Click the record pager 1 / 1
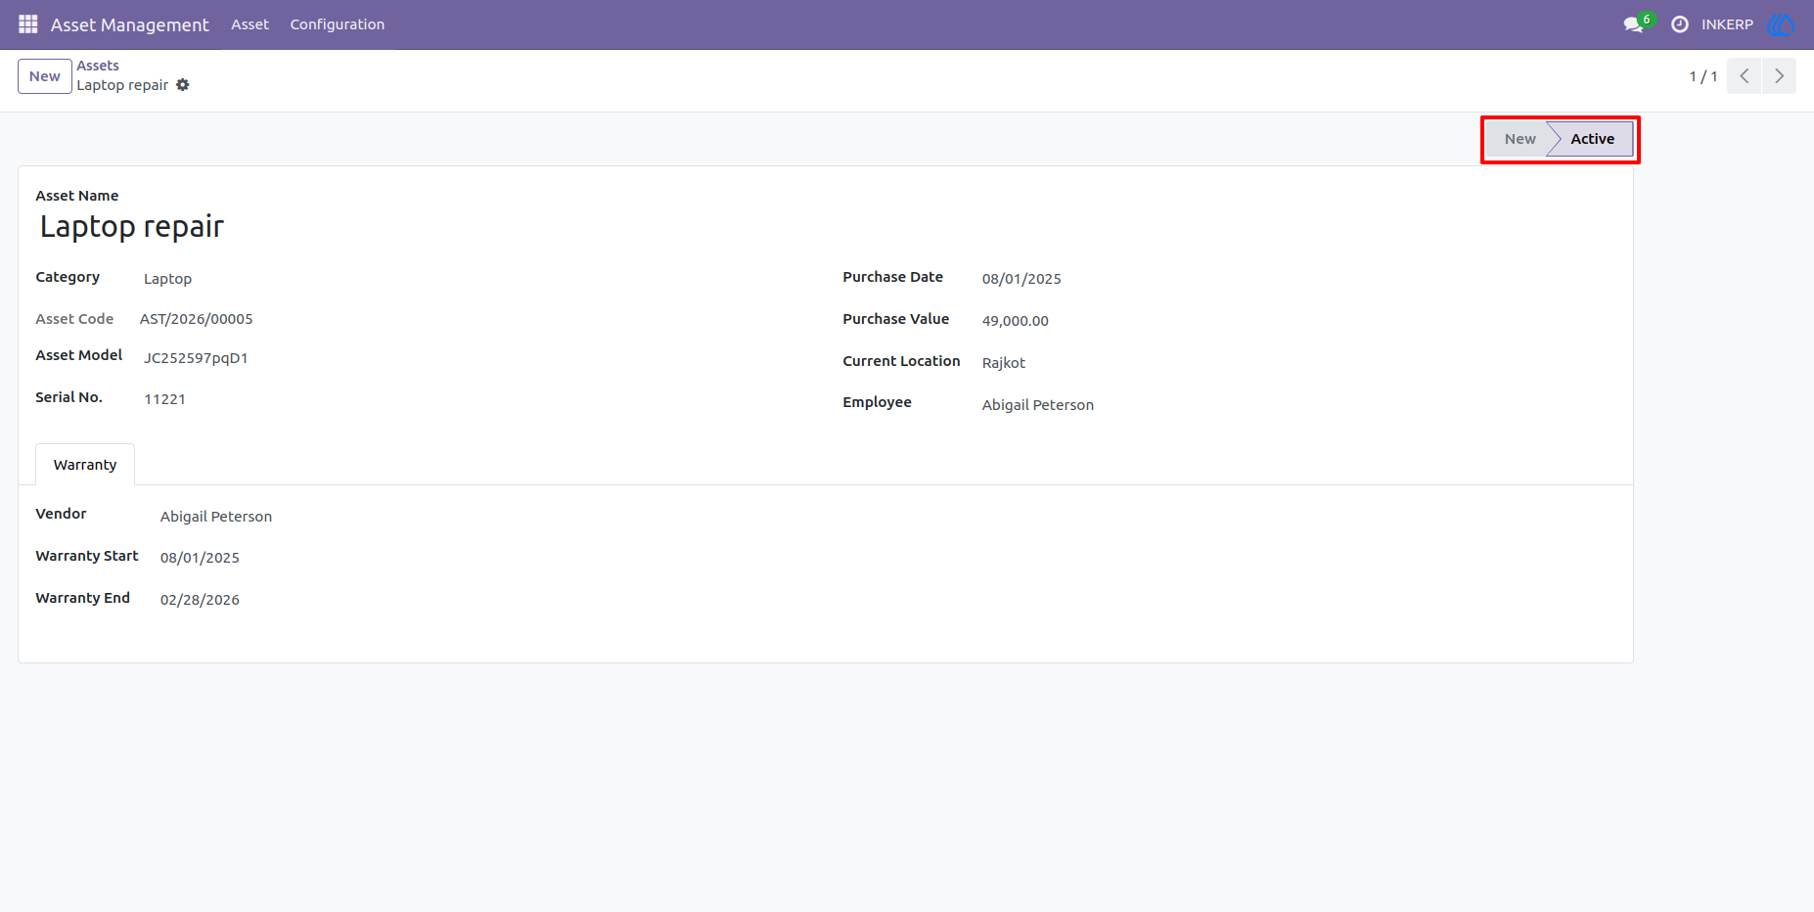The image size is (1814, 912). 1702,76
